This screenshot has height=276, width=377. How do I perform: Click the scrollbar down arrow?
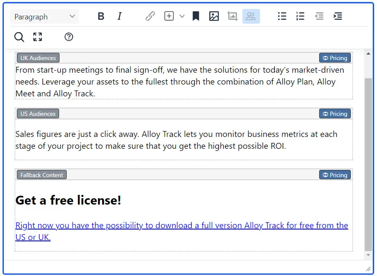click(368, 255)
